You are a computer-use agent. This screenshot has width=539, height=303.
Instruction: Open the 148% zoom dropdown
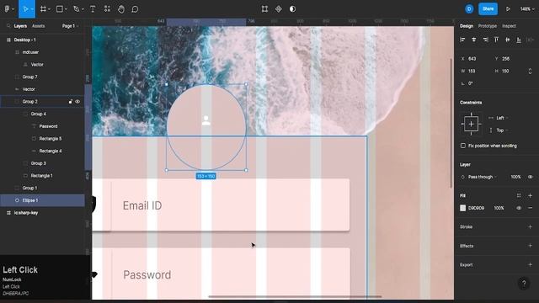point(528,9)
